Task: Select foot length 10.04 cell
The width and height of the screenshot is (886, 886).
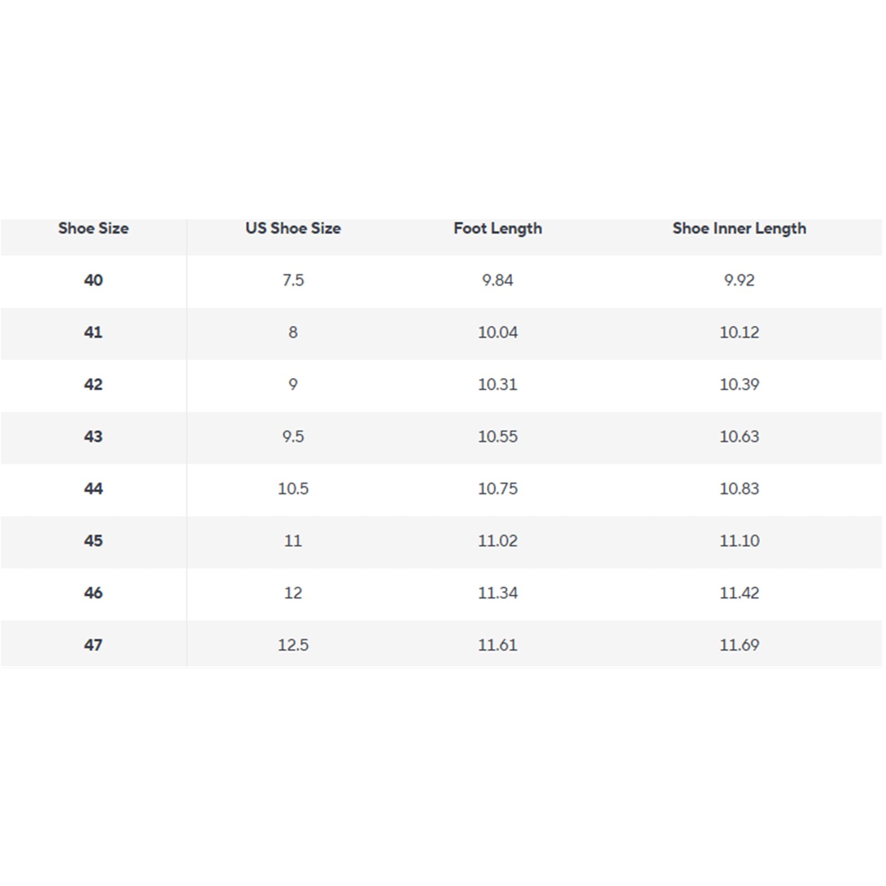Action: pos(498,332)
